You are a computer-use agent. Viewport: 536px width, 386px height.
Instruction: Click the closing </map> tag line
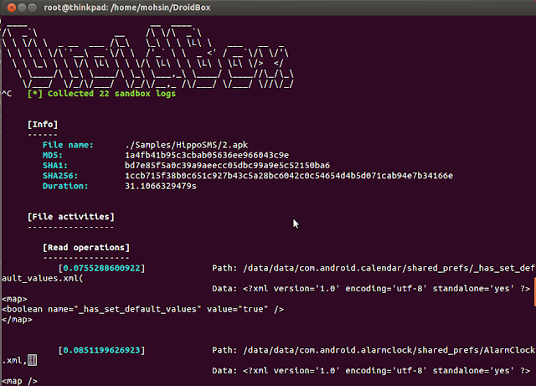(x=17, y=320)
